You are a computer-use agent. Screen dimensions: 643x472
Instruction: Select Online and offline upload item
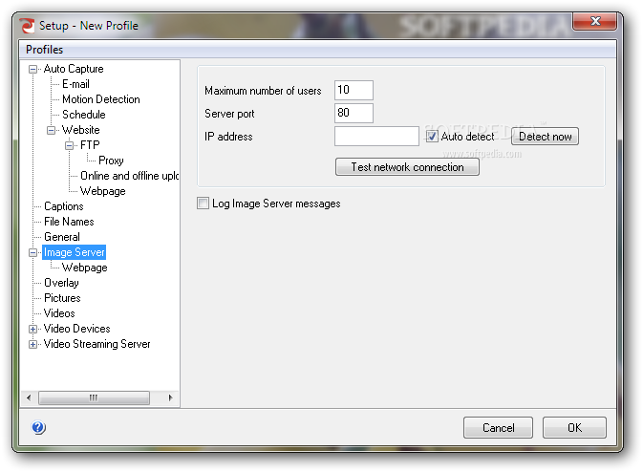(x=130, y=176)
